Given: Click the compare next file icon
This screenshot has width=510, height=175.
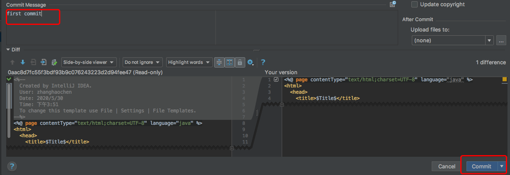Looking at the screenshot, I should 44,62.
